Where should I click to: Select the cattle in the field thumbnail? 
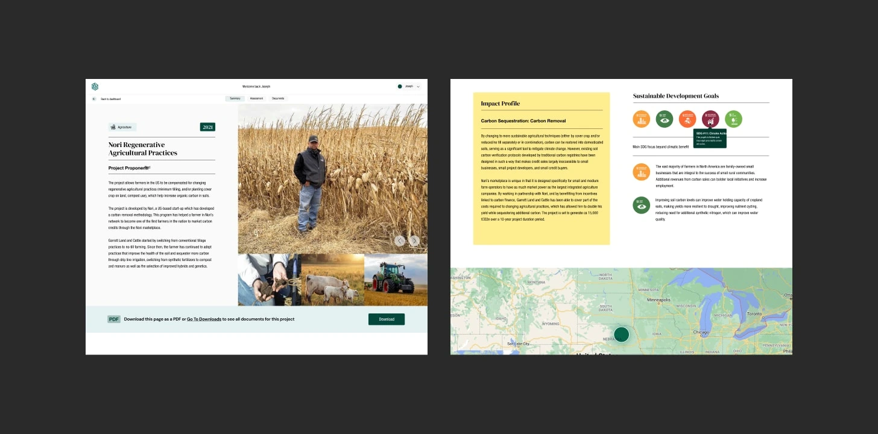332,280
